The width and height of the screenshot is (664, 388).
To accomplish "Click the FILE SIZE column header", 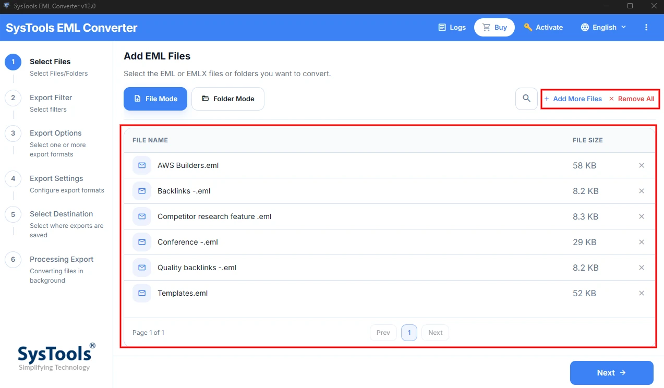I will tap(588, 140).
